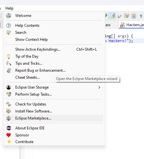Viewport: 144px width, 159px height.
Task: Click the About Eclipse IDE logo icon
Action: (9, 128)
